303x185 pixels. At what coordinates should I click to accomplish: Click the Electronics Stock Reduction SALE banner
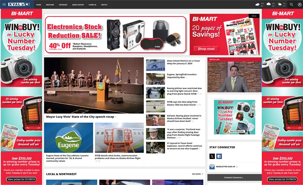point(116,35)
